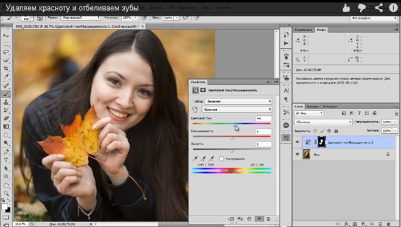Switch to the Layers (Слои) tab
The image size is (401, 227).
coord(298,106)
